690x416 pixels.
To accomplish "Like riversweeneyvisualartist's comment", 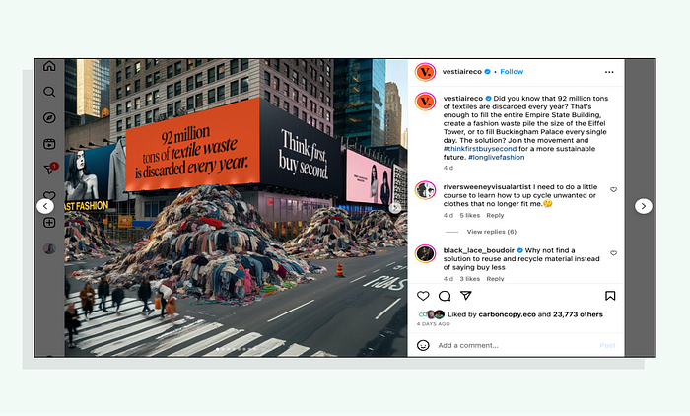I will (613, 189).
